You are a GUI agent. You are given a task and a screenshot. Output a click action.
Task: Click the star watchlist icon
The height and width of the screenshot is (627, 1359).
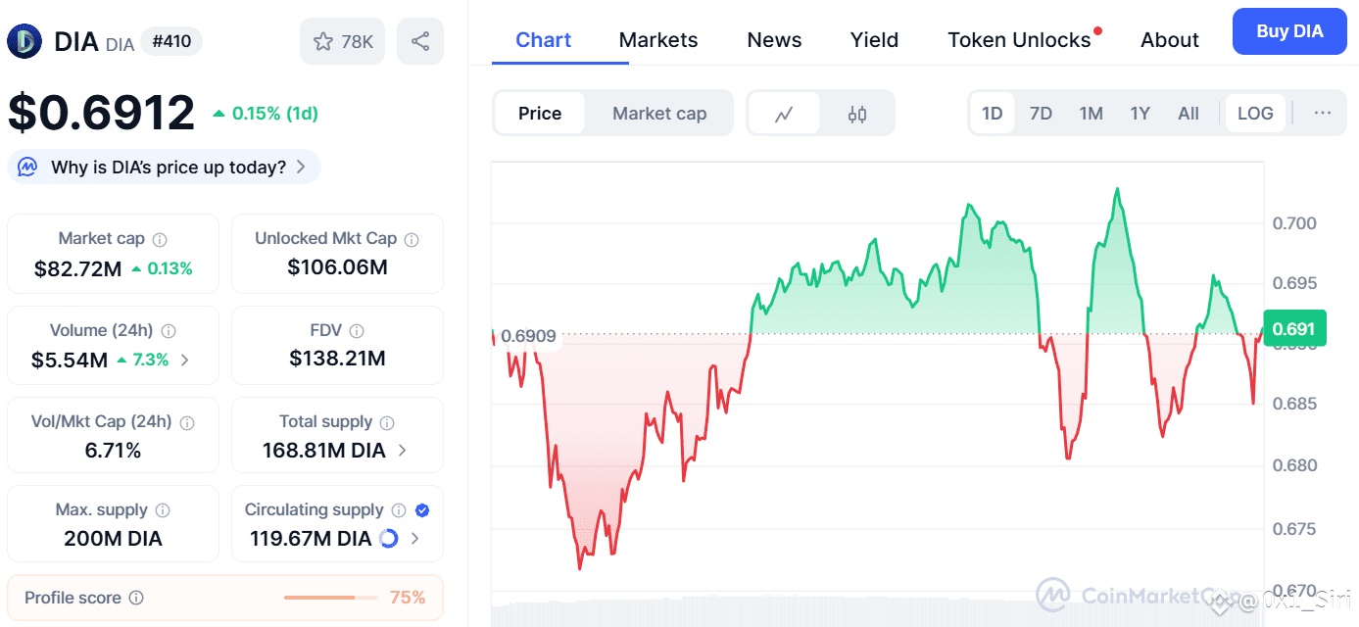tap(323, 41)
